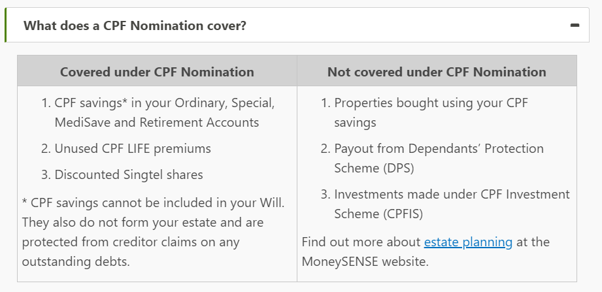
Task: Click the 'MoneySENSE website' text
Action: pos(365,262)
